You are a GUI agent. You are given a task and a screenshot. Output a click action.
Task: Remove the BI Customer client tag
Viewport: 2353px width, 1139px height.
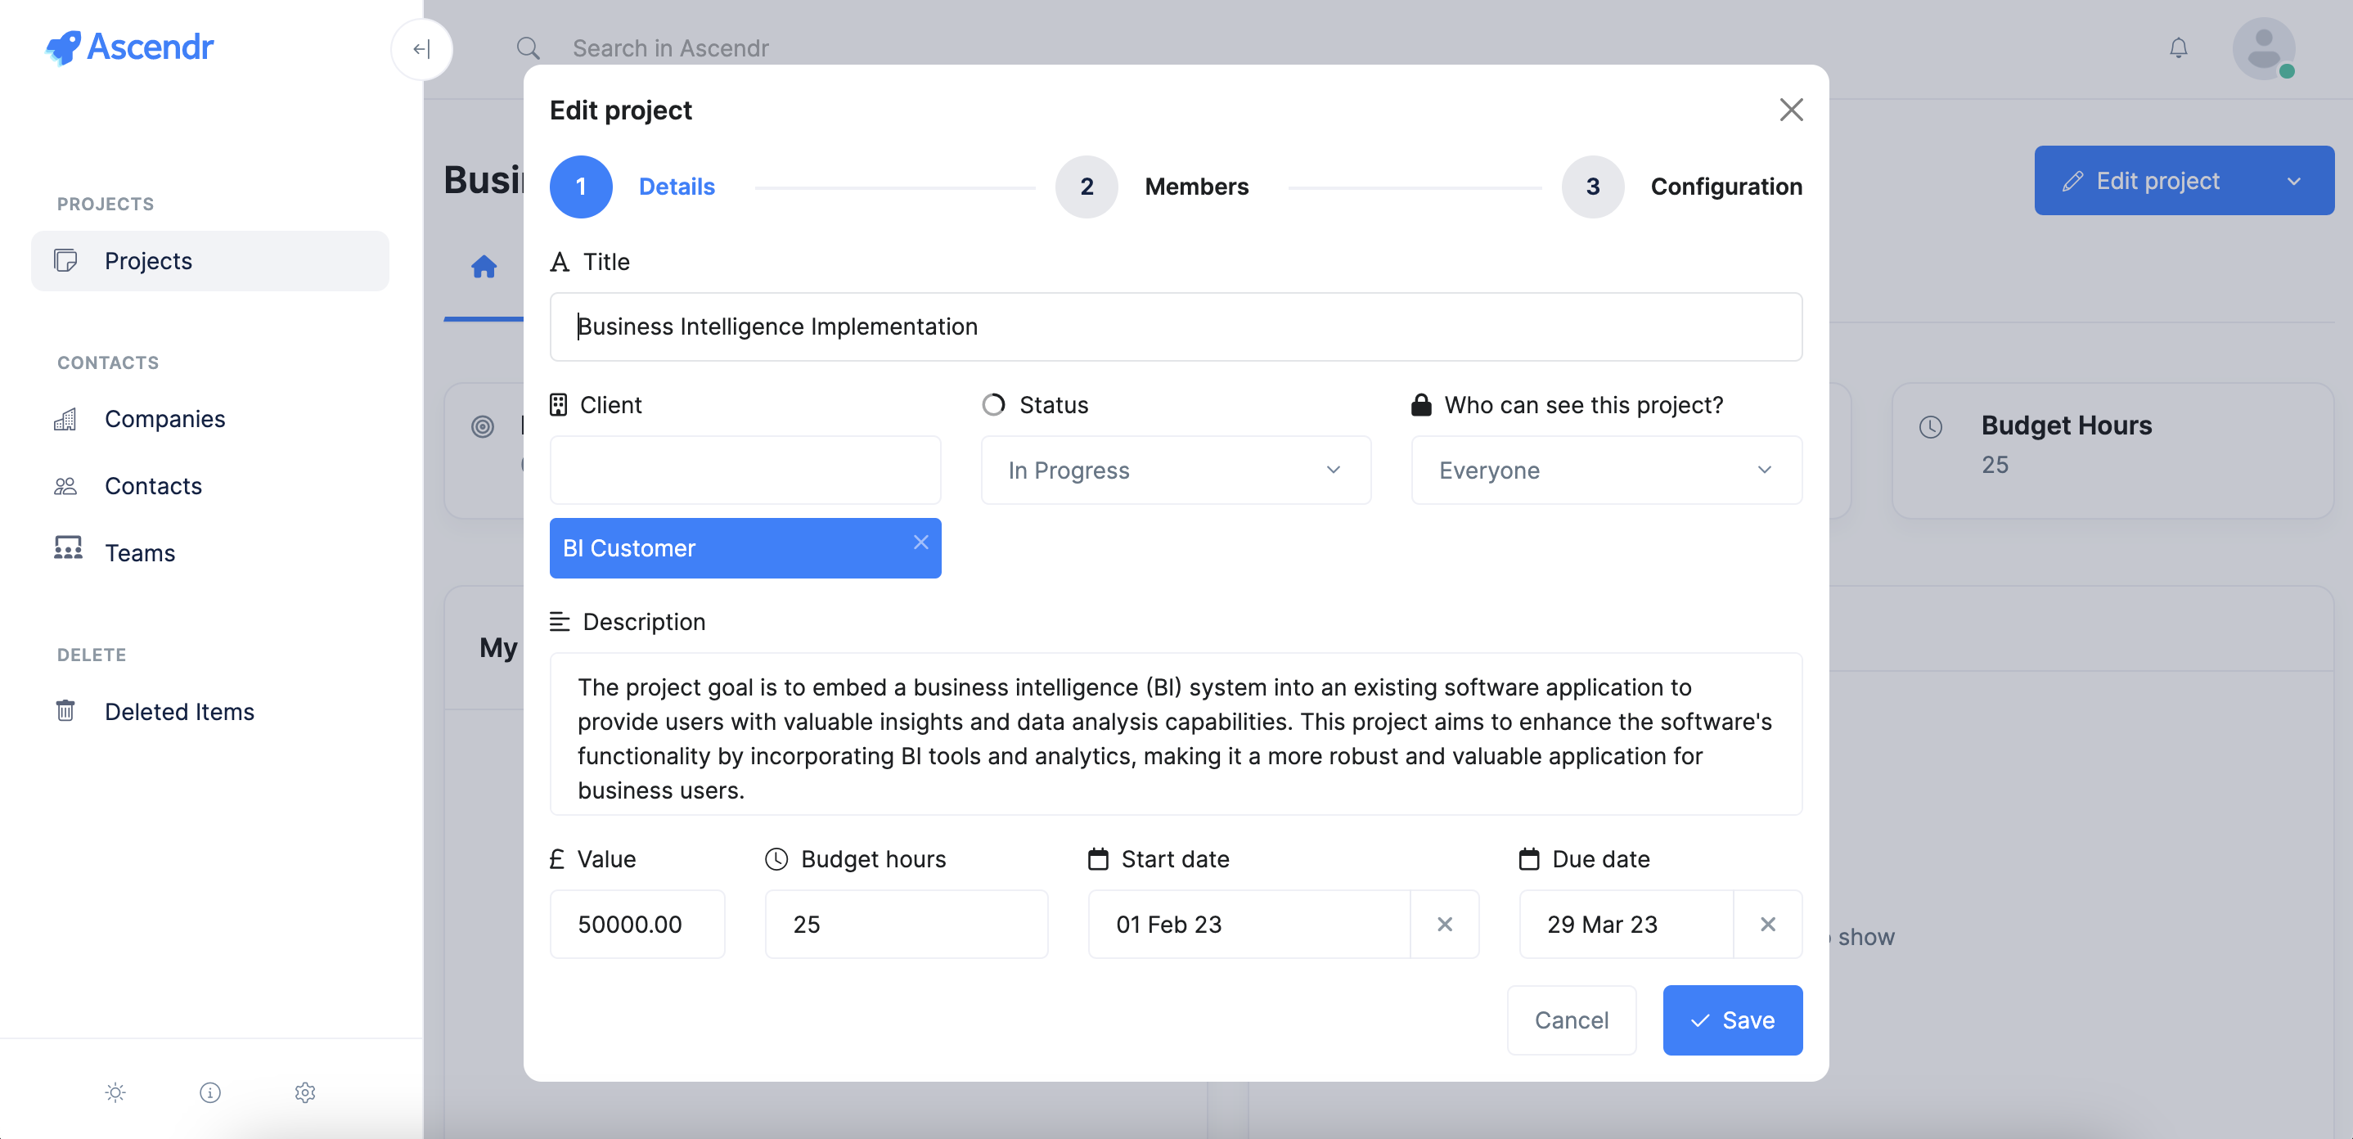click(x=920, y=542)
